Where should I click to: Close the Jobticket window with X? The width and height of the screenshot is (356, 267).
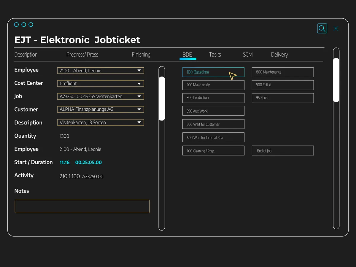point(336,28)
